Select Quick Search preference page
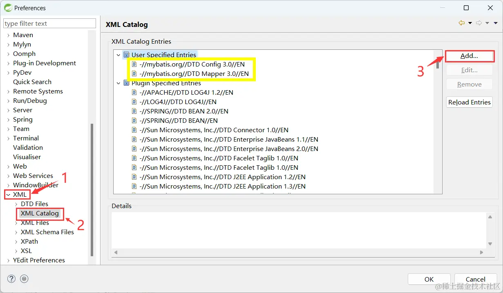Screen dimensions: 503x293 pyautogui.click(x=32, y=82)
